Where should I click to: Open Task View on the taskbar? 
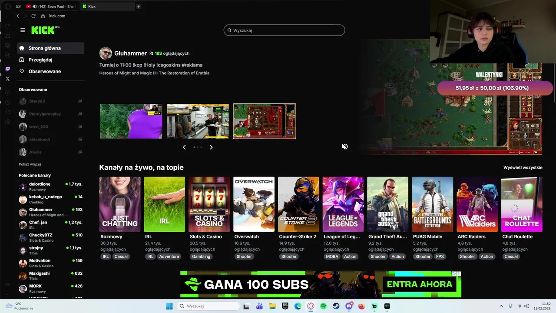click(x=246, y=306)
